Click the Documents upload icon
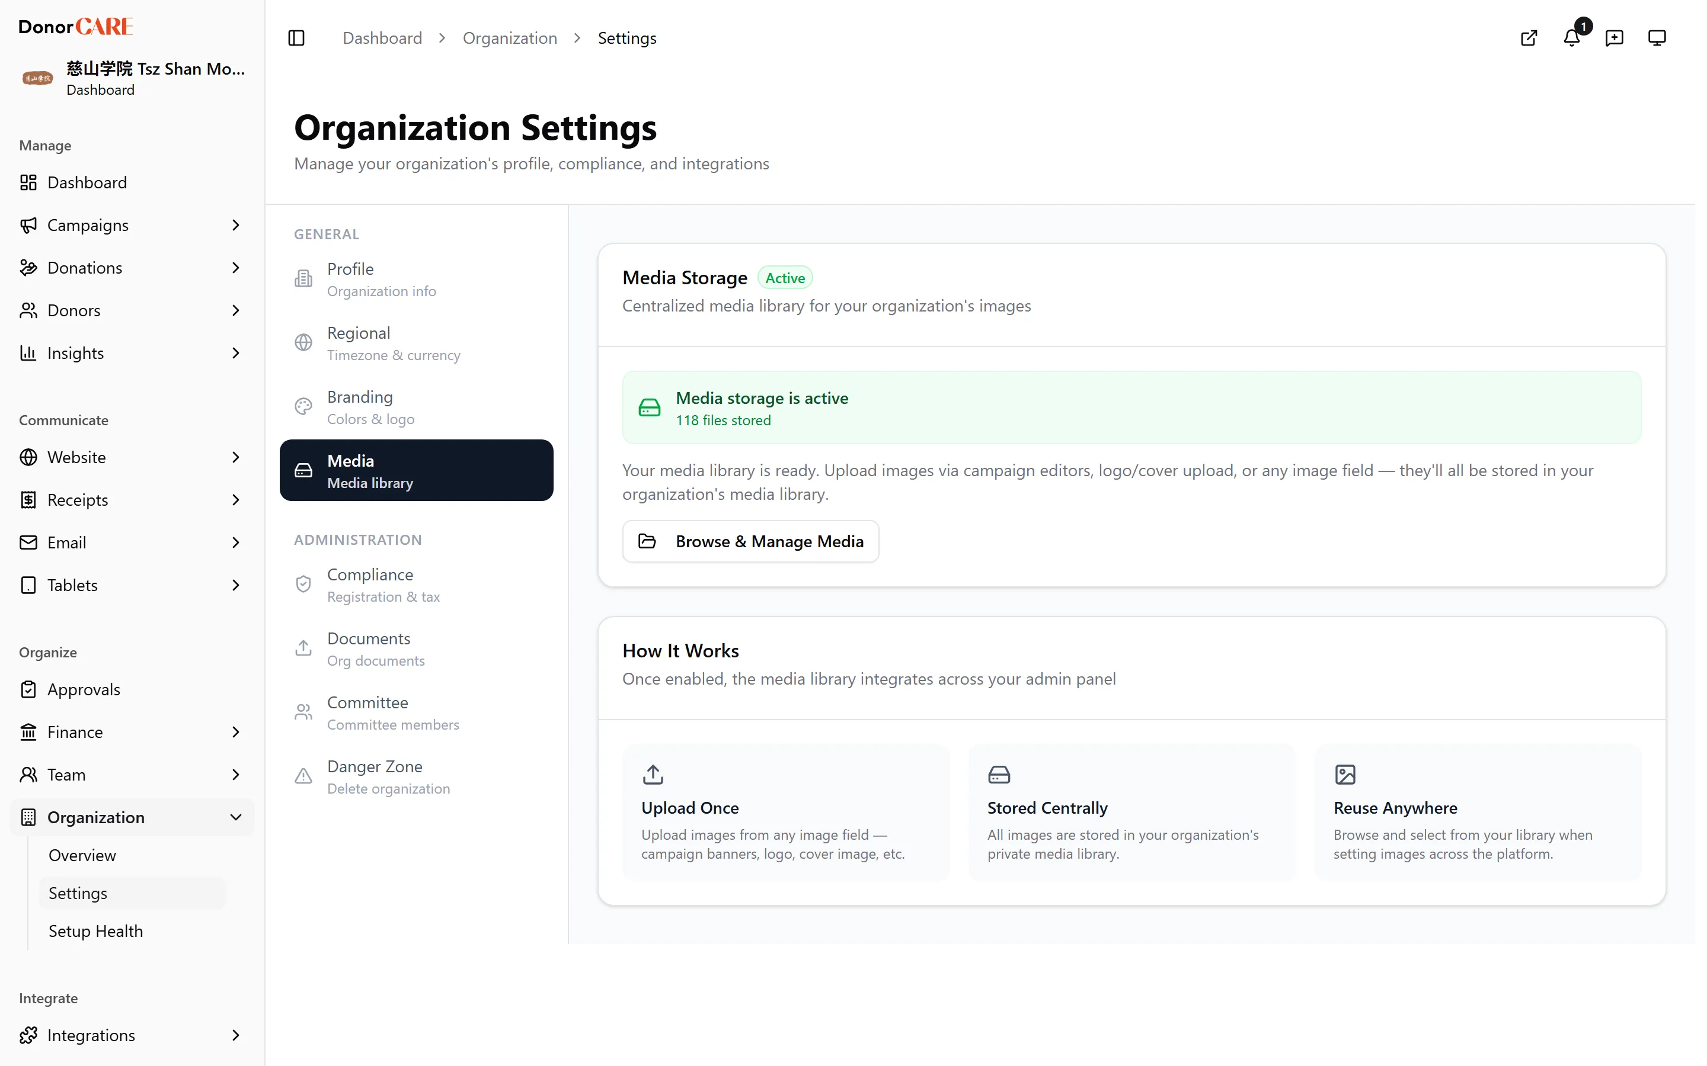This screenshot has width=1707, height=1066. point(303,648)
